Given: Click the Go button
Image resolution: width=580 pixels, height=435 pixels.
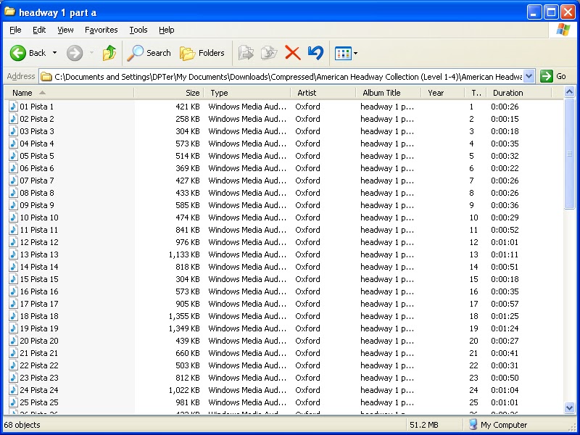Looking at the screenshot, I should [553, 77].
